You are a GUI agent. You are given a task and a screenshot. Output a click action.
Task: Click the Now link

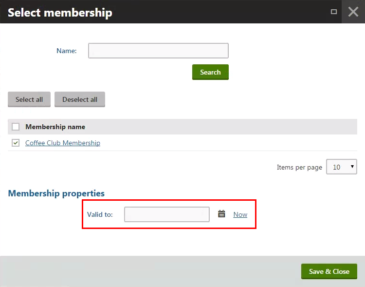(240, 214)
